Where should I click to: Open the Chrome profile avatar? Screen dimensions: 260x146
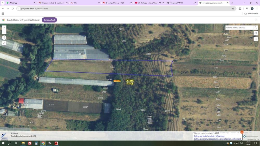point(252,9)
